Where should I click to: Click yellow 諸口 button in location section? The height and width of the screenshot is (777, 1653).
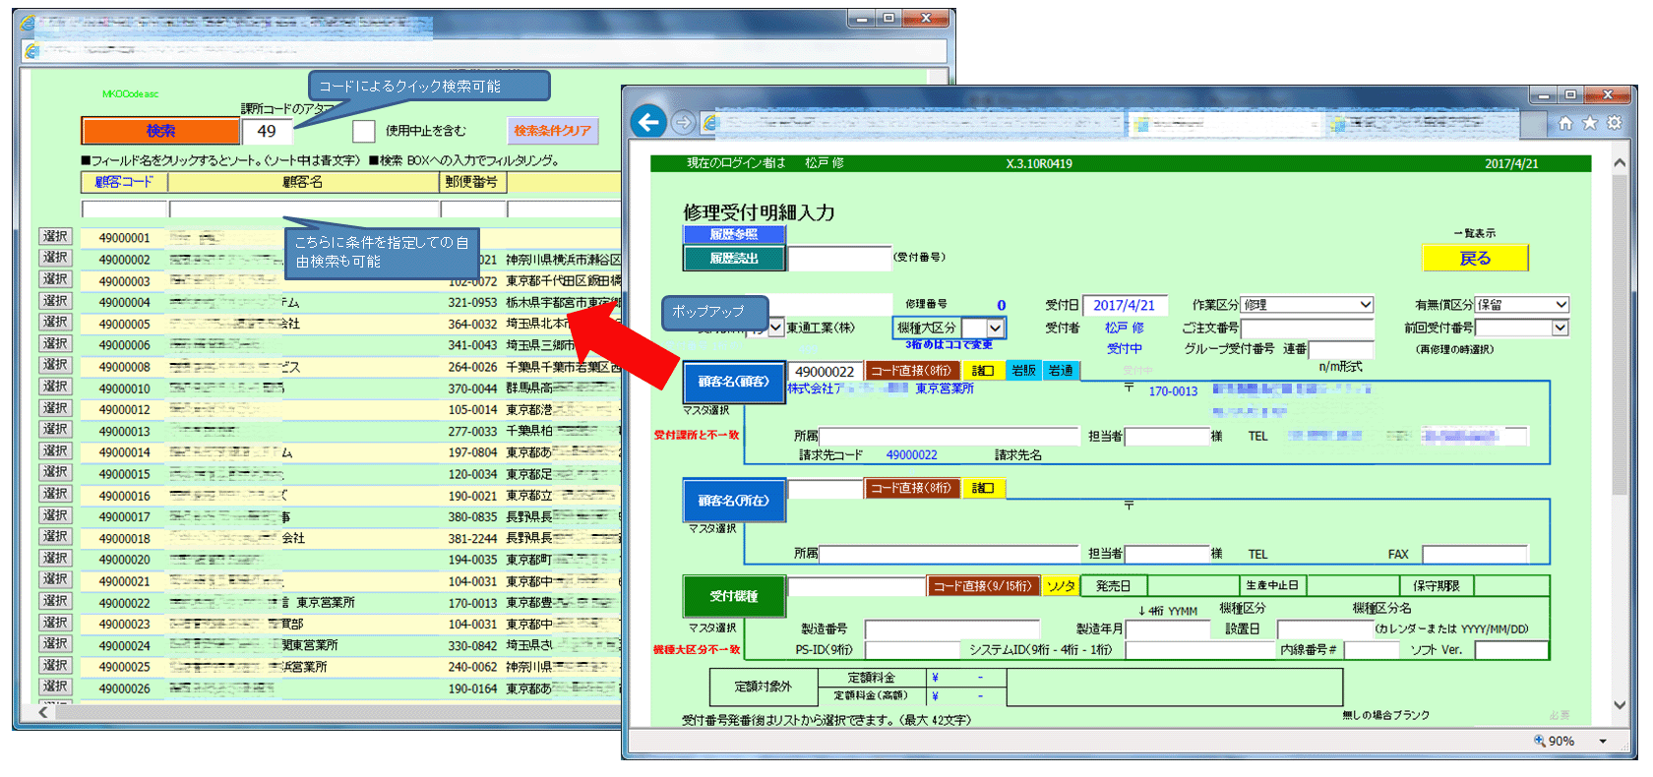point(983,488)
